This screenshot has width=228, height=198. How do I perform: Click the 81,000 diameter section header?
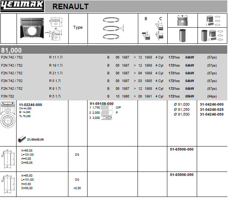click(x=114, y=50)
